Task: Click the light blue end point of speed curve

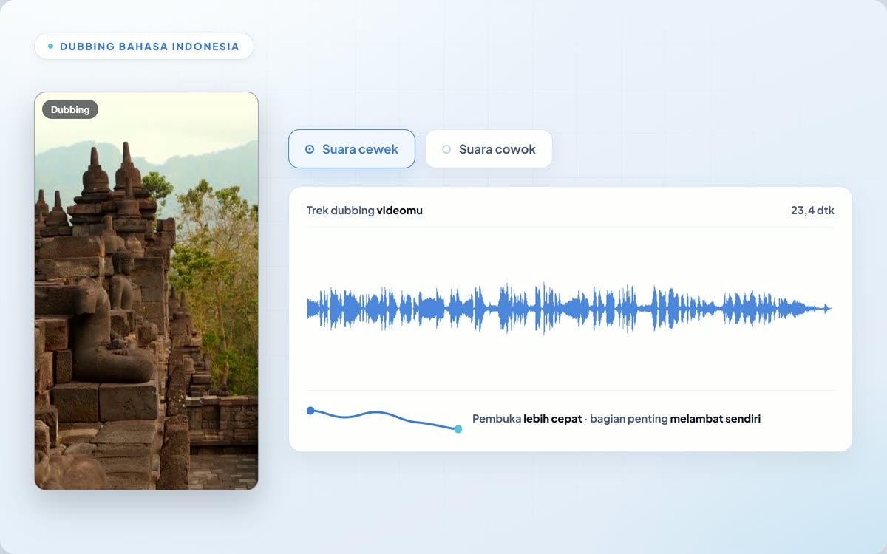Action: 458,429
